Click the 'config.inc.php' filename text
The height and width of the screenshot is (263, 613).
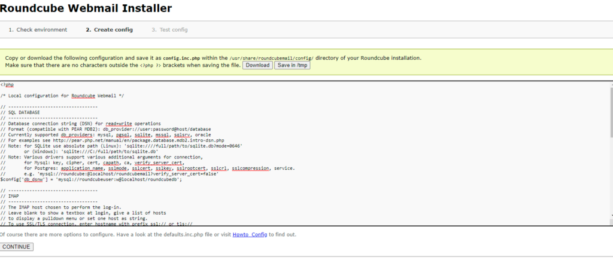click(181, 58)
